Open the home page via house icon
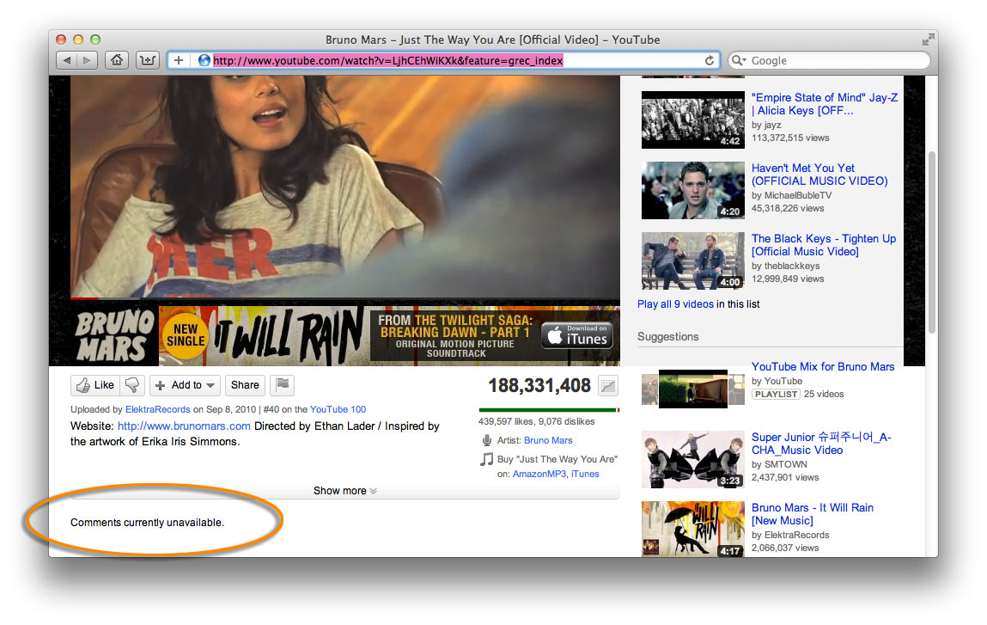The width and height of the screenshot is (987, 625). pyautogui.click(x=117, y=60)
